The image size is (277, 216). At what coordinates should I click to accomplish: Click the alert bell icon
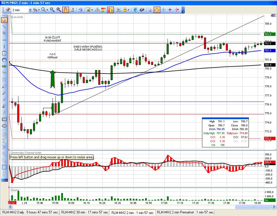point(125,10)
